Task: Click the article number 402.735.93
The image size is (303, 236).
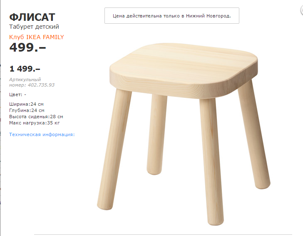Action: 41,85
